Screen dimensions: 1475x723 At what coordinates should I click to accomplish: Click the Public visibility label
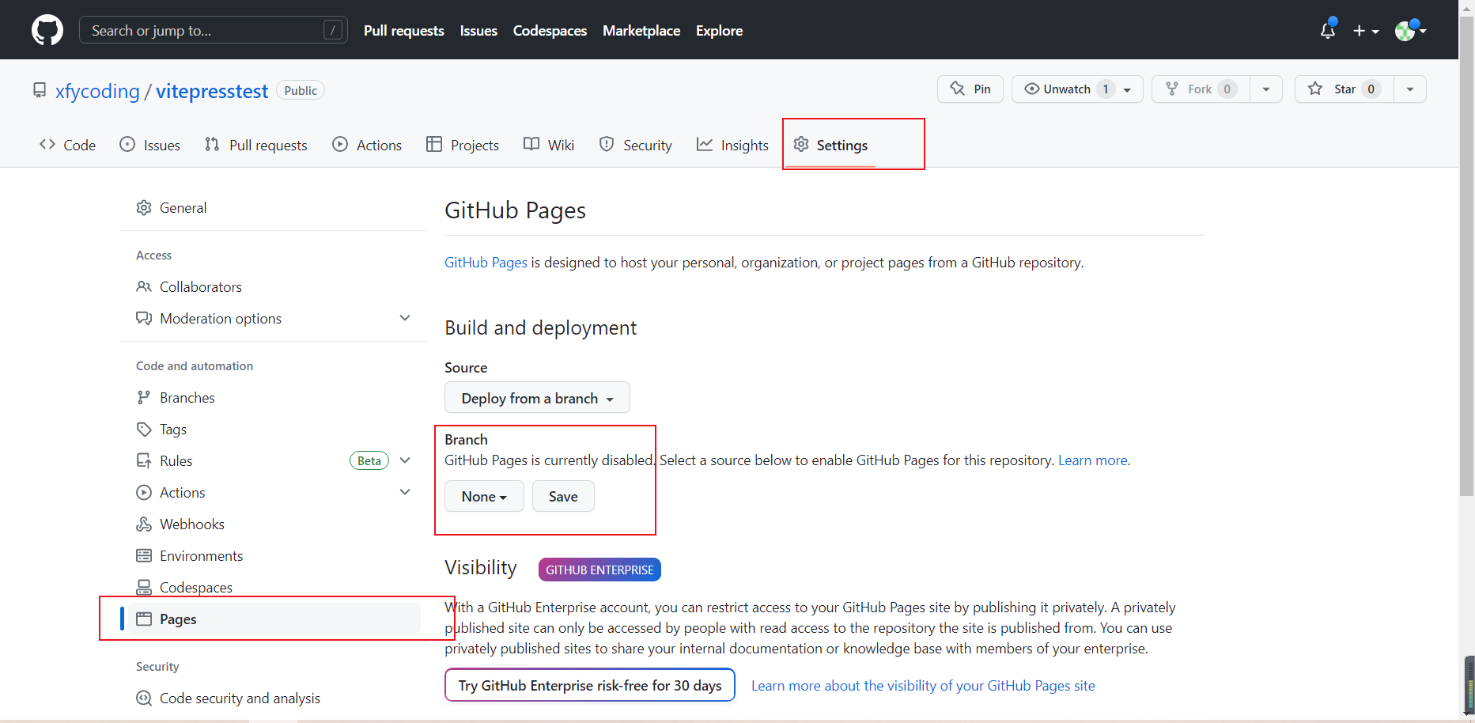click(301, 90)
